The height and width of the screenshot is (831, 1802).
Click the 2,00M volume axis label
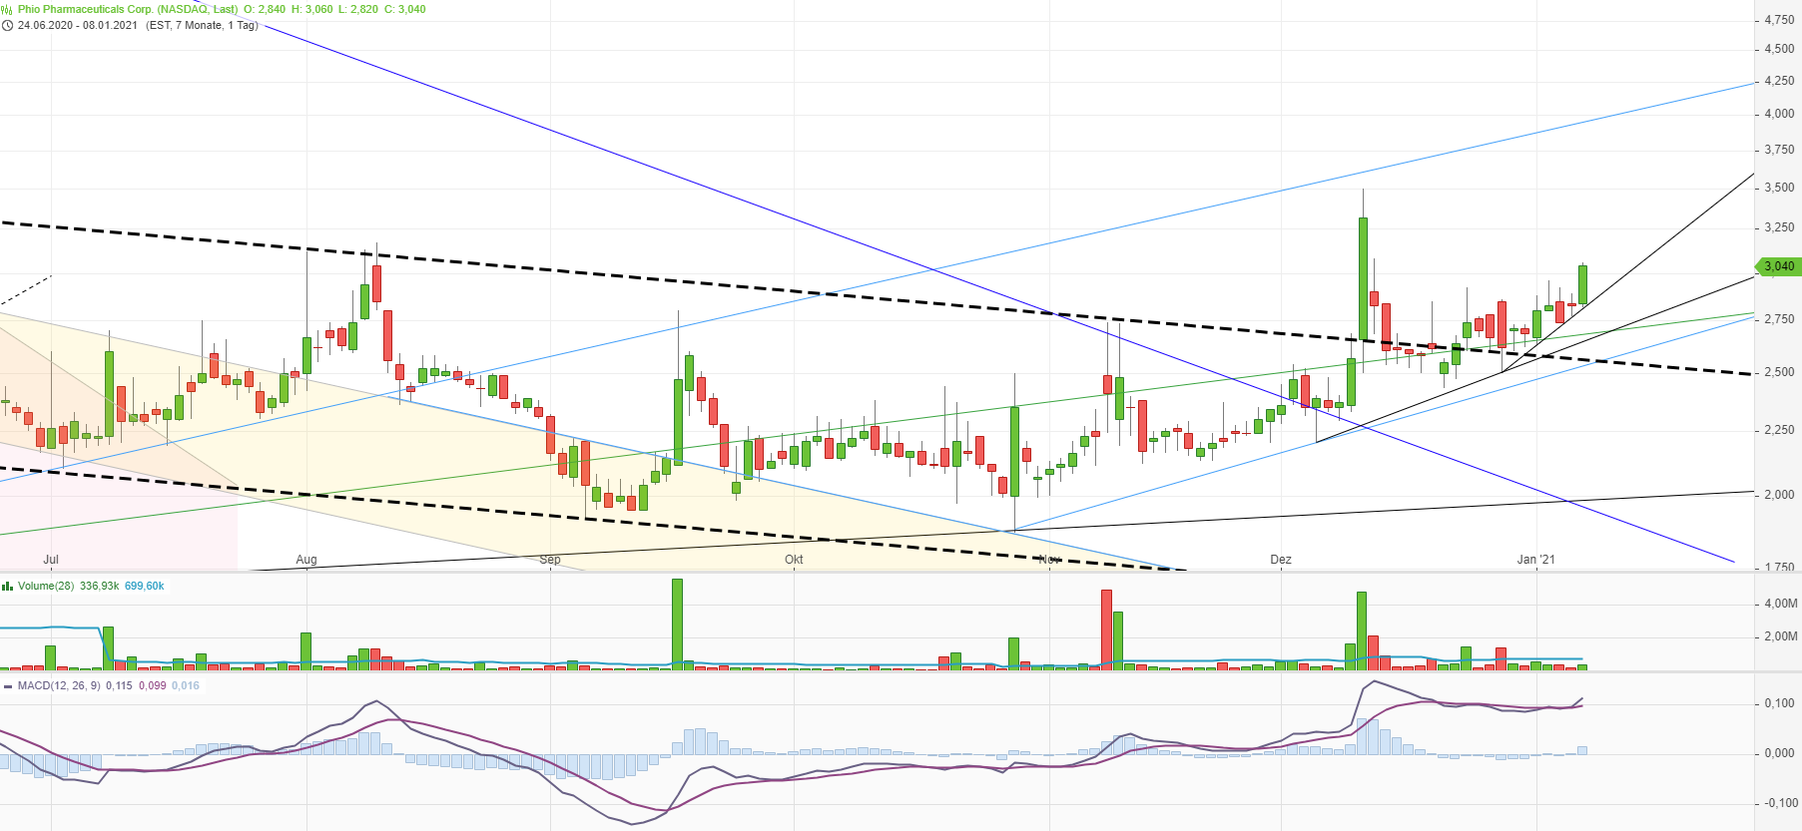1781,636
